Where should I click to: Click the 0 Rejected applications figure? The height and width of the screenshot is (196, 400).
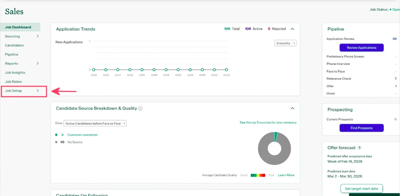pyautogui.click(x=277, y=29)
